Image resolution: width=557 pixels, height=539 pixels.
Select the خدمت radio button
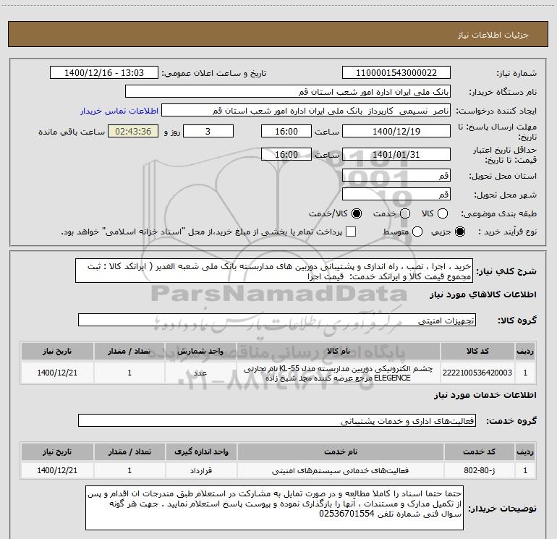[x=405, y=213]
